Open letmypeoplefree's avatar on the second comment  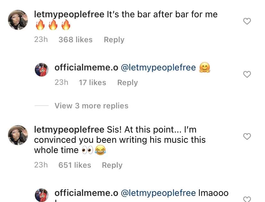[18, 135]
